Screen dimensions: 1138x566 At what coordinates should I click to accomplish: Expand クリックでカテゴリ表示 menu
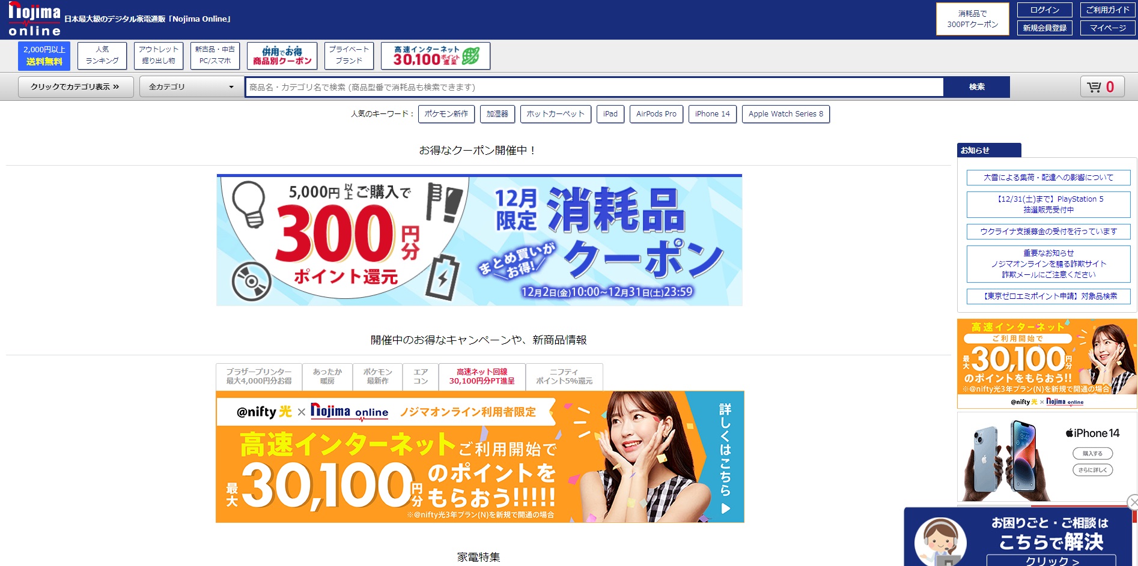click(x=75, y=87)
